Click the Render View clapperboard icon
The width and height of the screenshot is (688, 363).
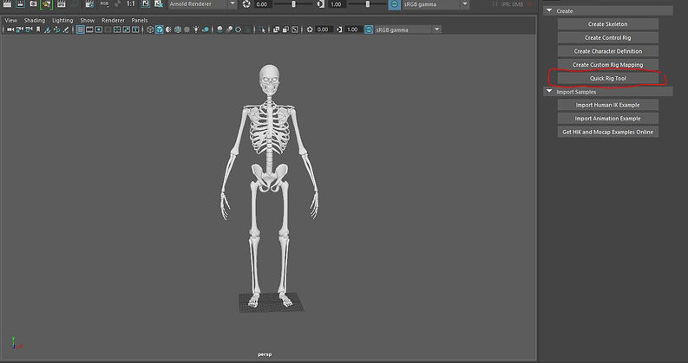point(8,4)
